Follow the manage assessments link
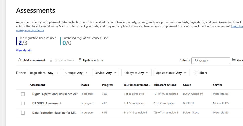243x126 pixels. click(30, 30)
